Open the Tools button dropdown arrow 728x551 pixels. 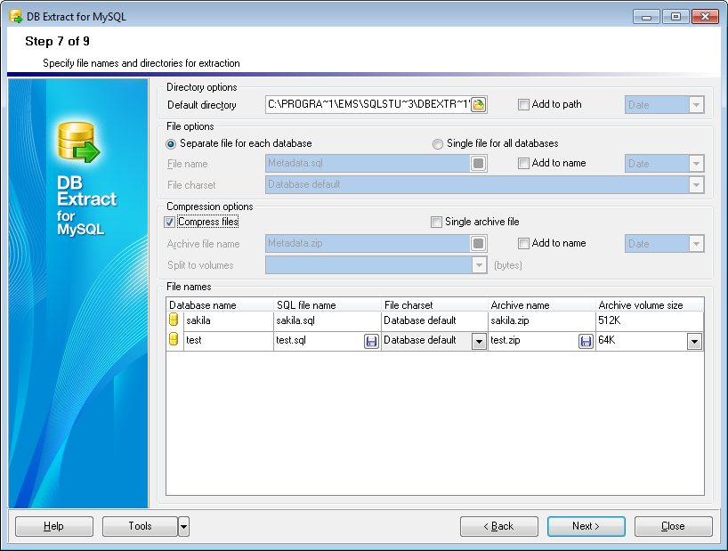pos(183,526)
